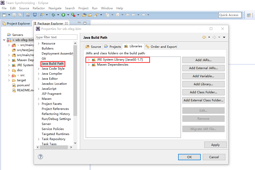Click the properties list scroll down arrow
255x170 pixels.
pyautogui.click(x=75, y=143)
